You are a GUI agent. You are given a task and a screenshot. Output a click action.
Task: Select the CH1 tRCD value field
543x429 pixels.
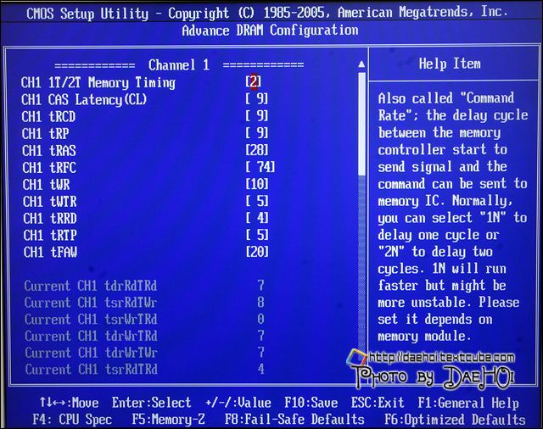(256, 116)
